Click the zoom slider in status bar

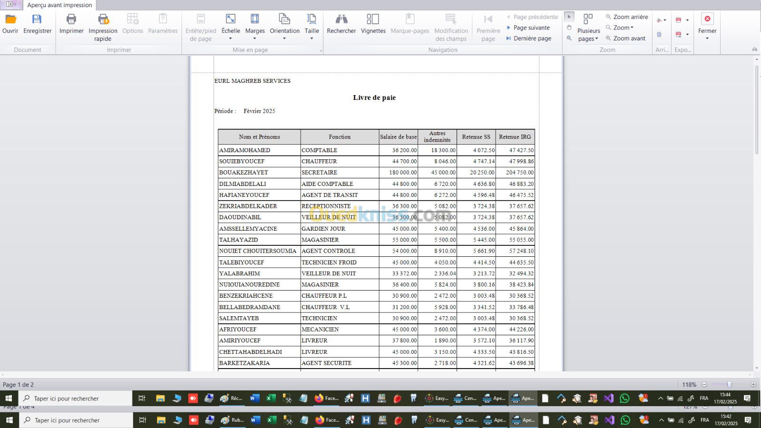click(729, 384)
